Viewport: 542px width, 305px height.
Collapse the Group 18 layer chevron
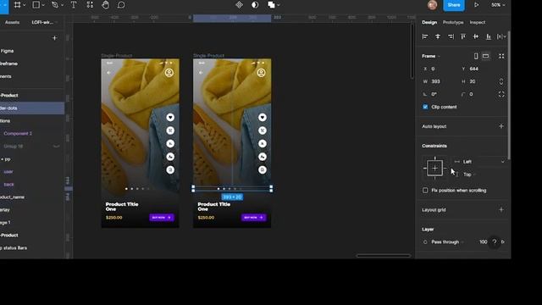56,147
